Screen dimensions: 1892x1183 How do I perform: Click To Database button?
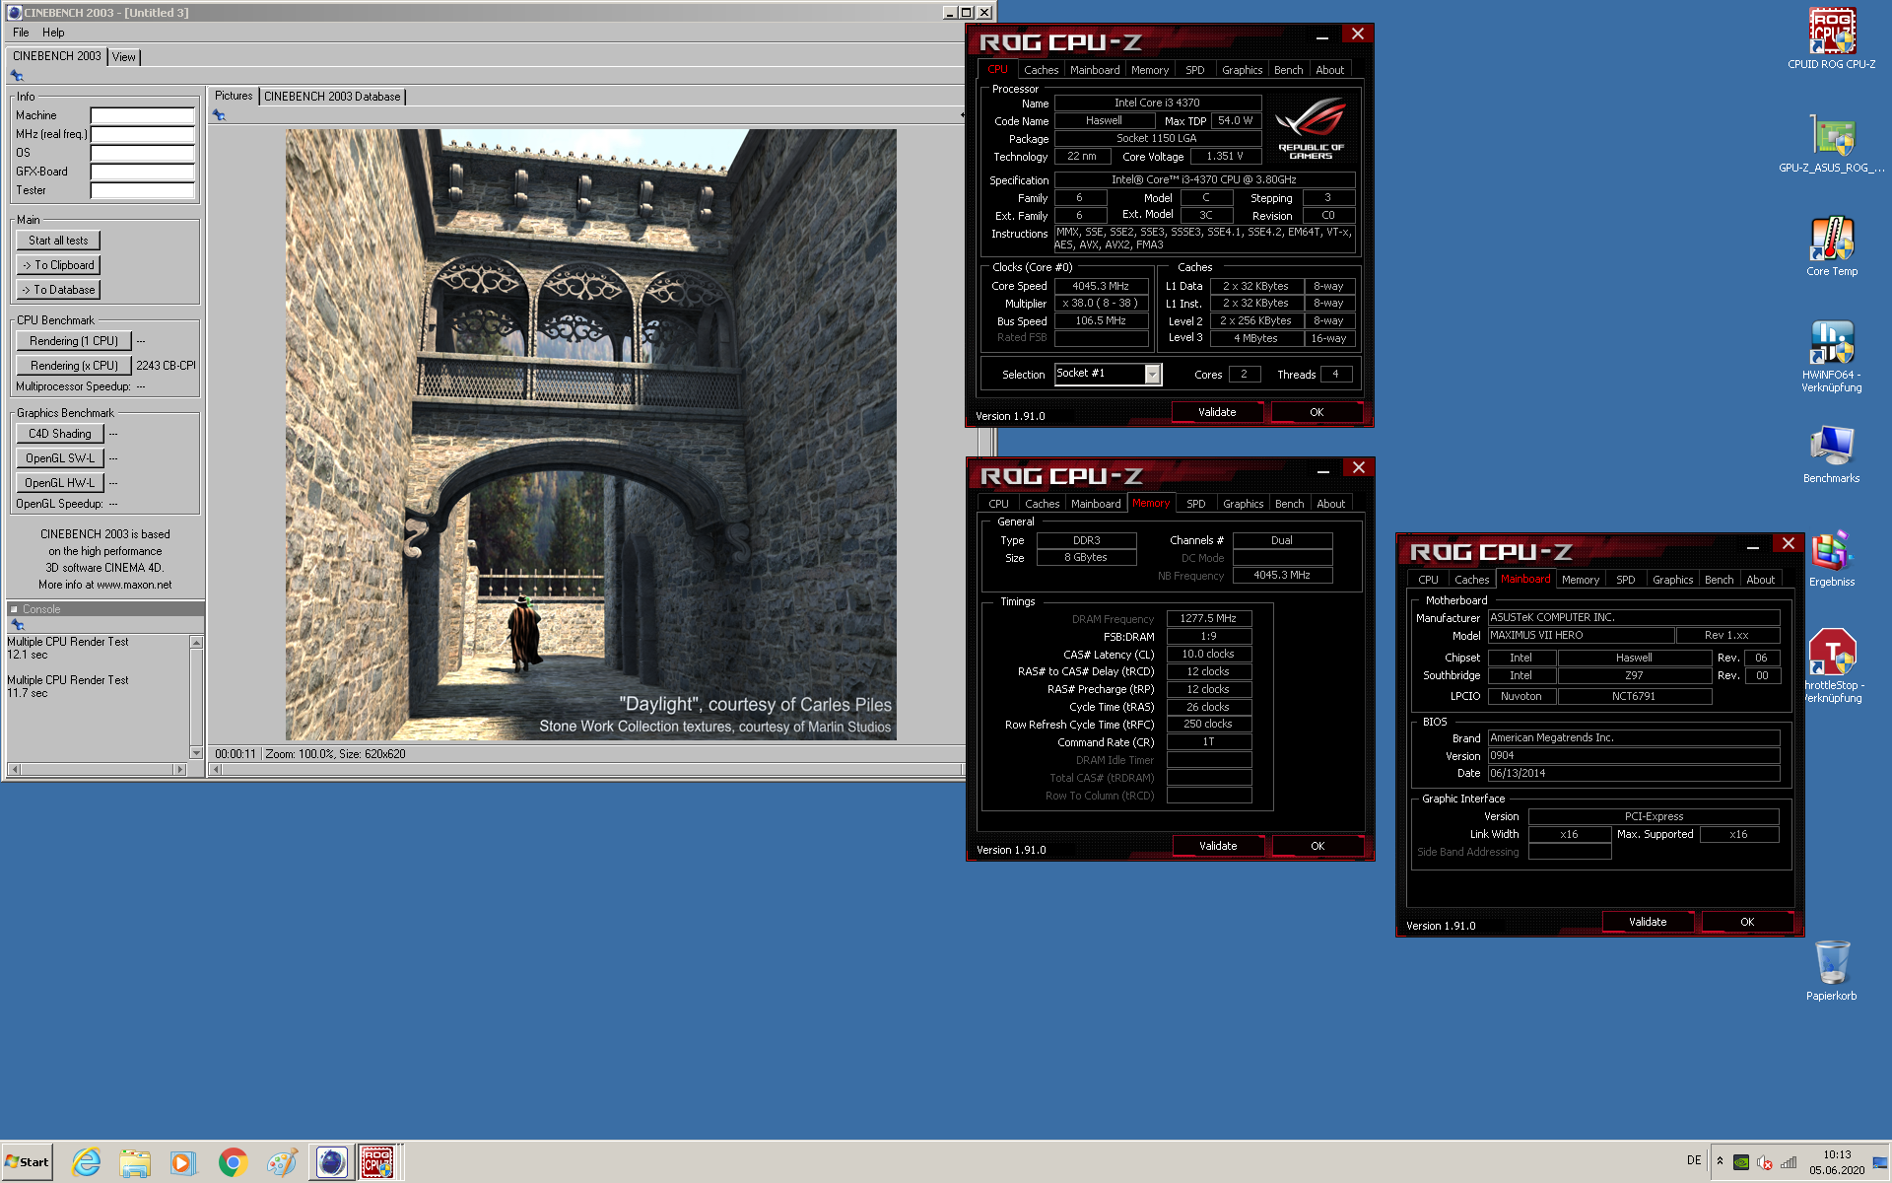[58, 290]
